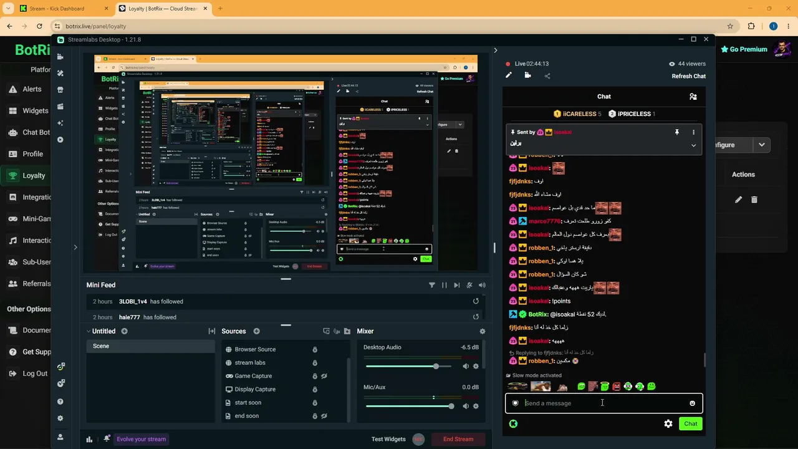Open browser extensions puzzle icon
798x449 pixels.
point(751,26)
